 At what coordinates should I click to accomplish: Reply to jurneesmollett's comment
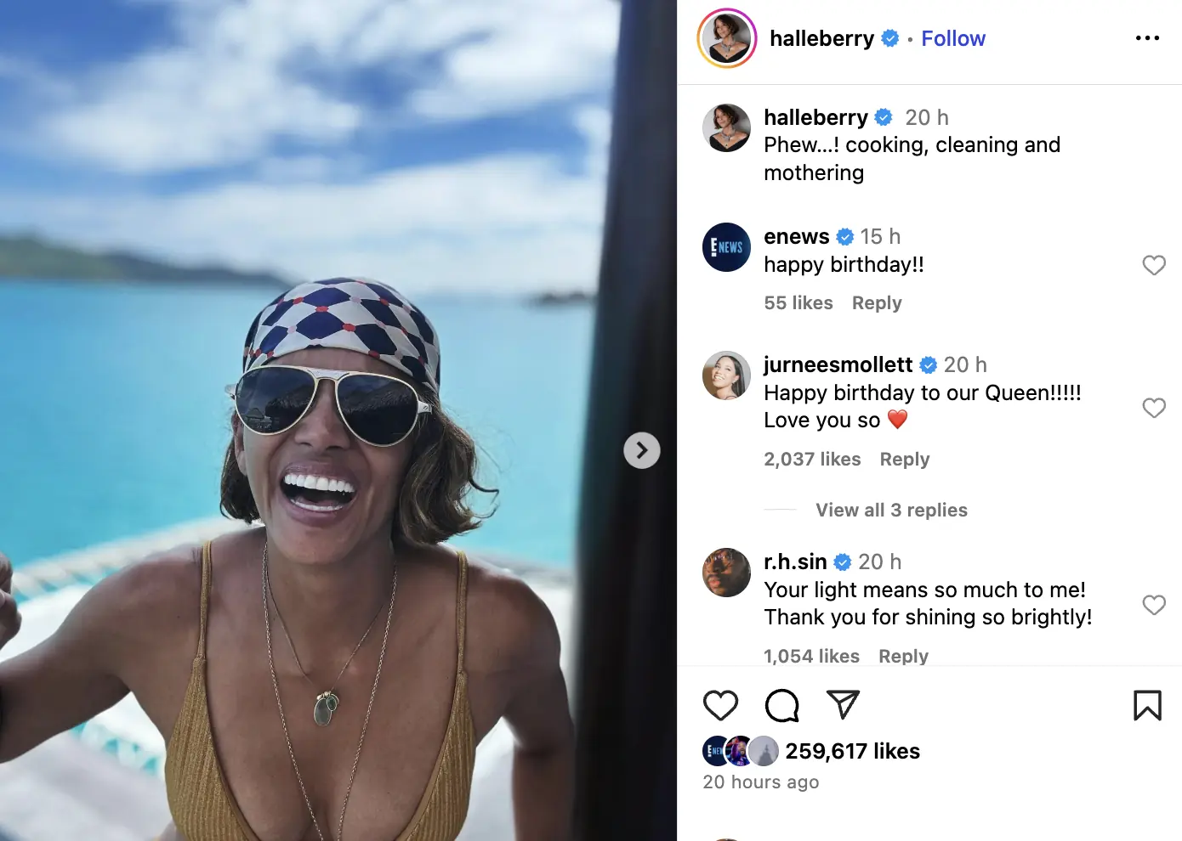[x=905, y=460]
